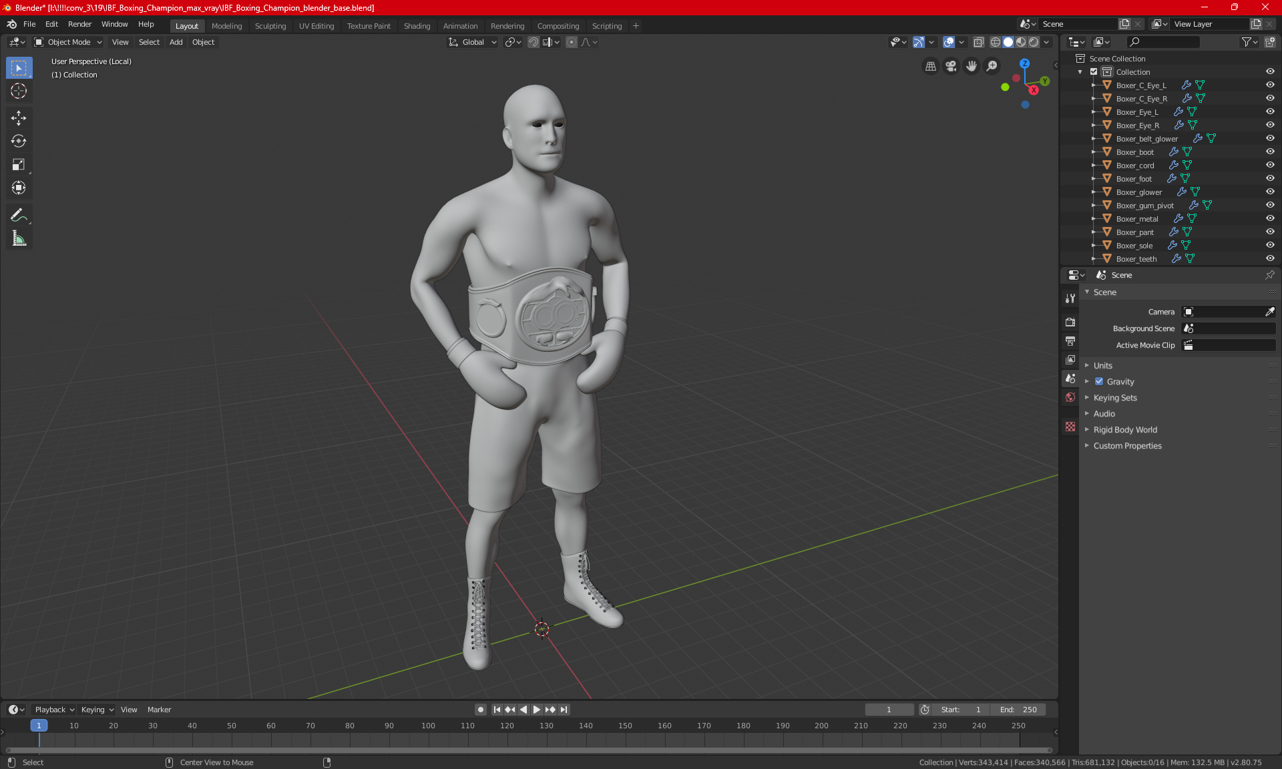Switch to Wireframe viewport shading

pyautogui.click(x=996, y=42)
